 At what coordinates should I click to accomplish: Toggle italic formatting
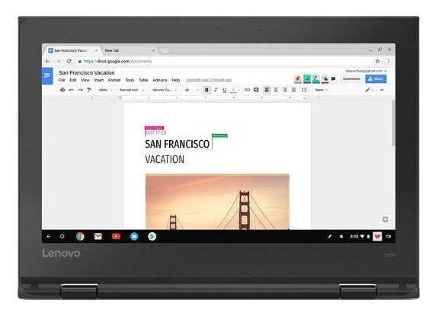coord(216,90)
